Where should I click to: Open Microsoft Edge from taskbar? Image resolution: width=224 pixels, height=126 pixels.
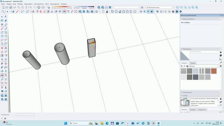click(107, 123)
